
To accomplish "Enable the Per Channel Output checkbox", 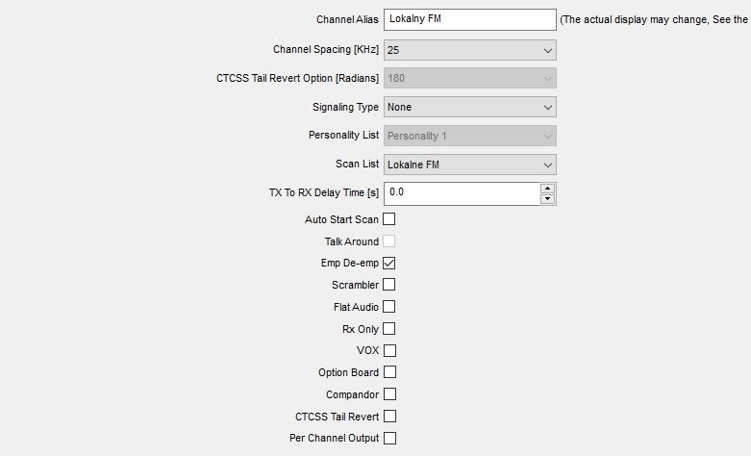I will (x=389, y=439).
